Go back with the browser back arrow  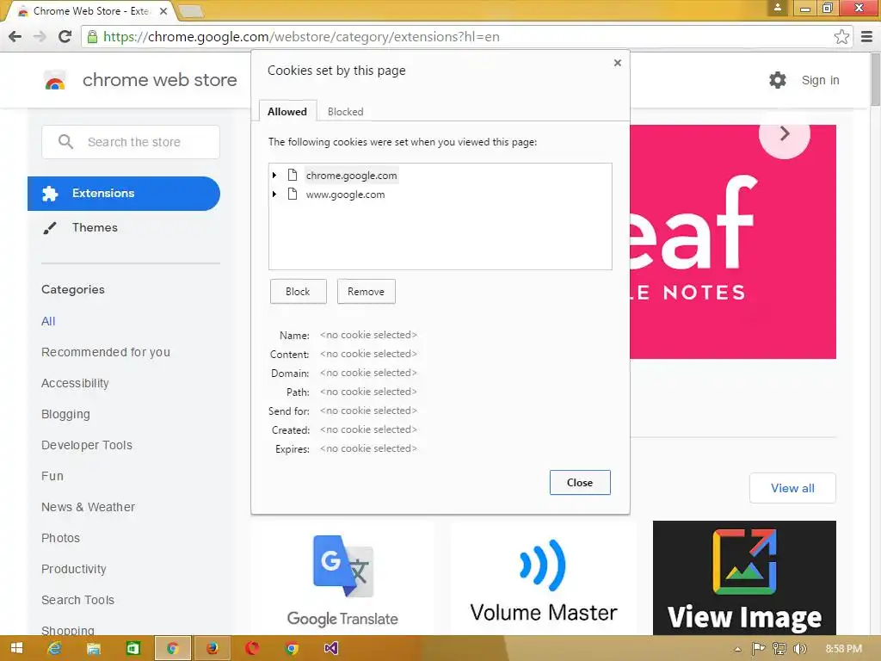15,36
